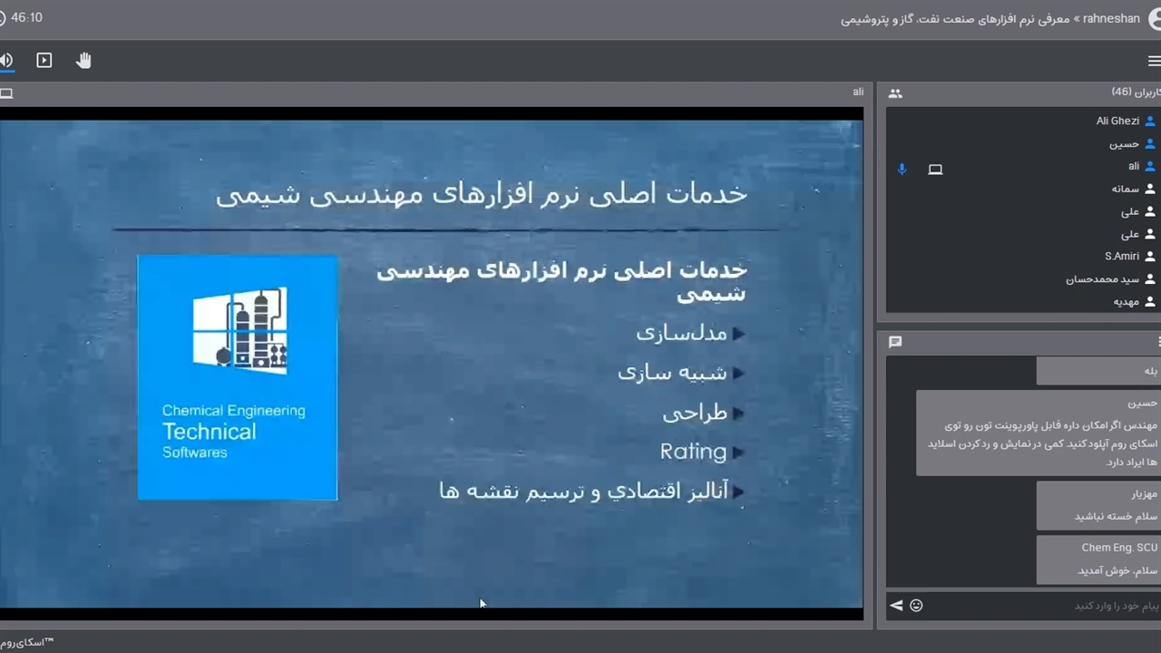Select user Ali Ghezi in the users list
The image size is (1161, 653).
pos(1117,121)
